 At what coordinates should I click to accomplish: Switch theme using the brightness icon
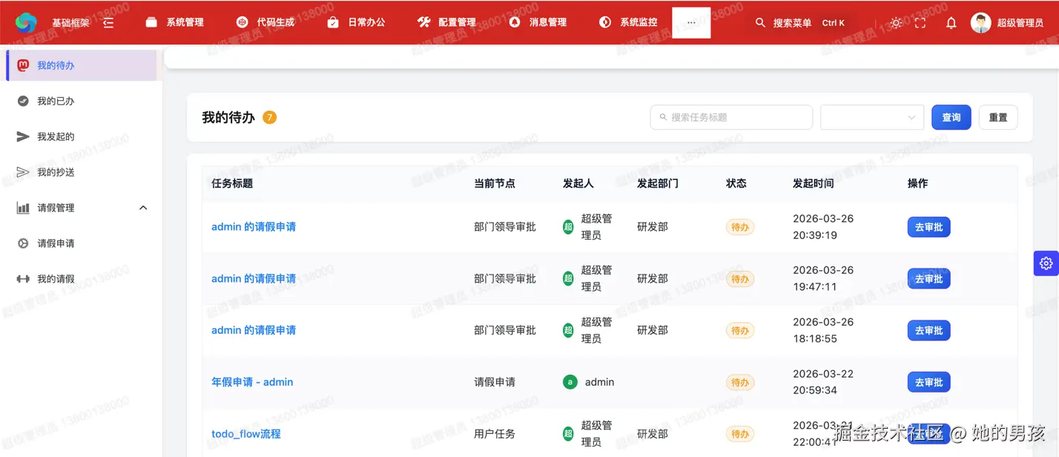tap(895, 22)
